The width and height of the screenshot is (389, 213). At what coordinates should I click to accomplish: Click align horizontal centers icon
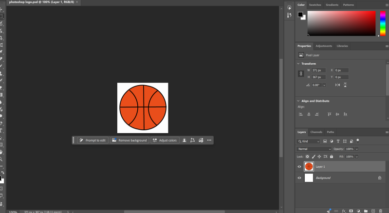[309, 114]
